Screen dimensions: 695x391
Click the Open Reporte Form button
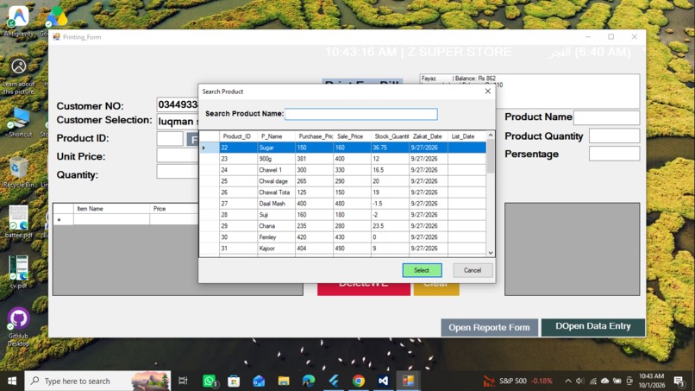(x=489, y=327)
